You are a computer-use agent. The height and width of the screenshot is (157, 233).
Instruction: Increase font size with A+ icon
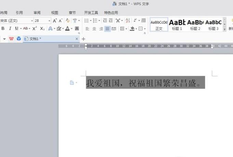pos(55,20)
